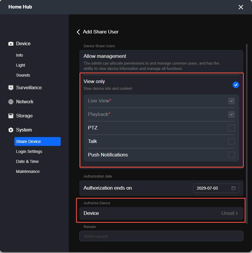Screen dimensions: 252x253
Task: Open Login Settings in the sidebar
Action: (x=29, y=151)
